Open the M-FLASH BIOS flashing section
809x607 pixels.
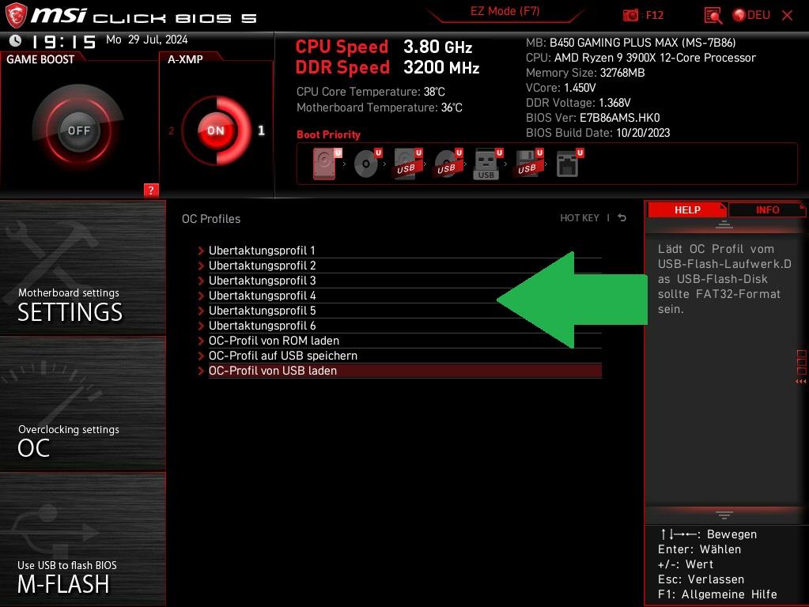(x=82, y=540)
